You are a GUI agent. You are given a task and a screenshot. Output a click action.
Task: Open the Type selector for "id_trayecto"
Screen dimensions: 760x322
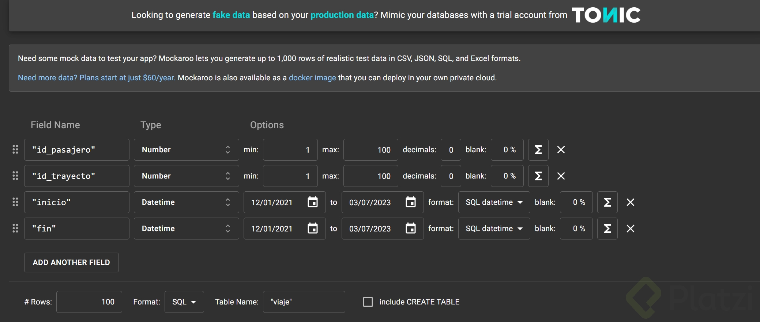(187, 176)
